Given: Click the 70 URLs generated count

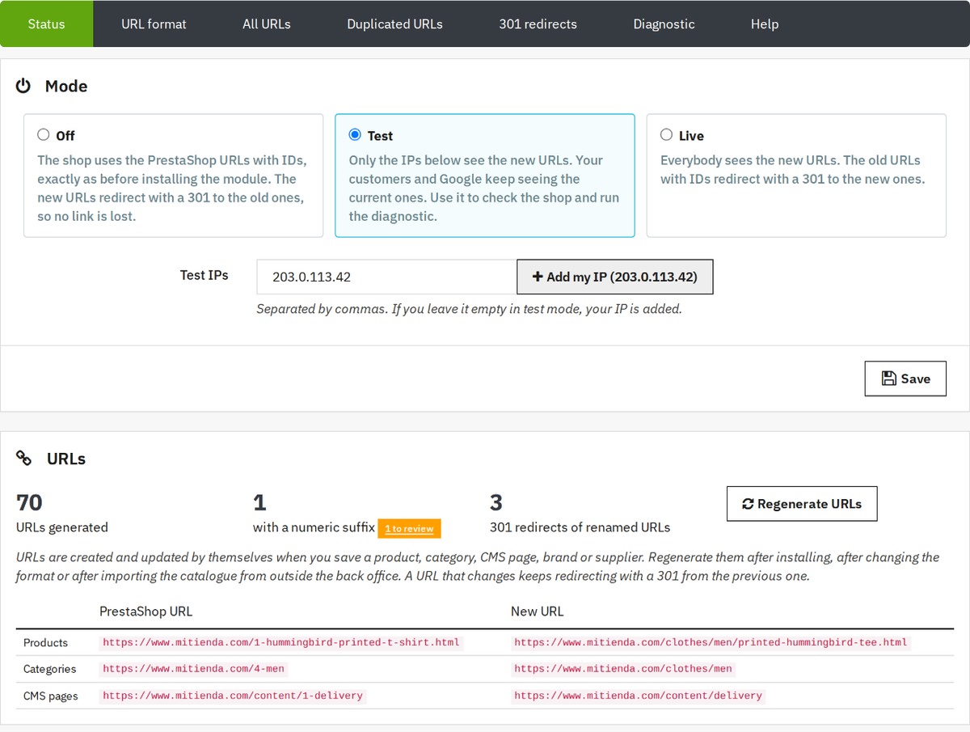Looking at the screenshot, I should coord(29,503).
